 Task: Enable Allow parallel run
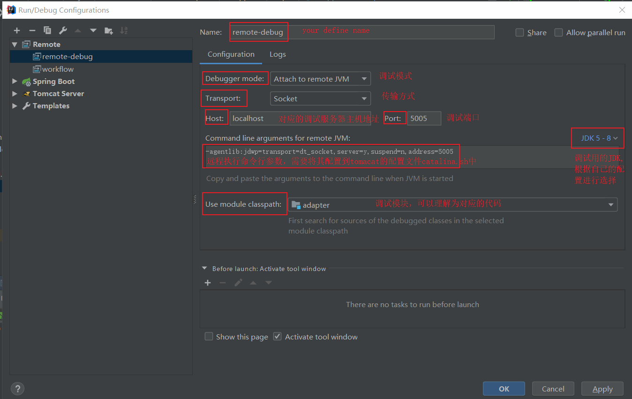click(x=558, y=32)
